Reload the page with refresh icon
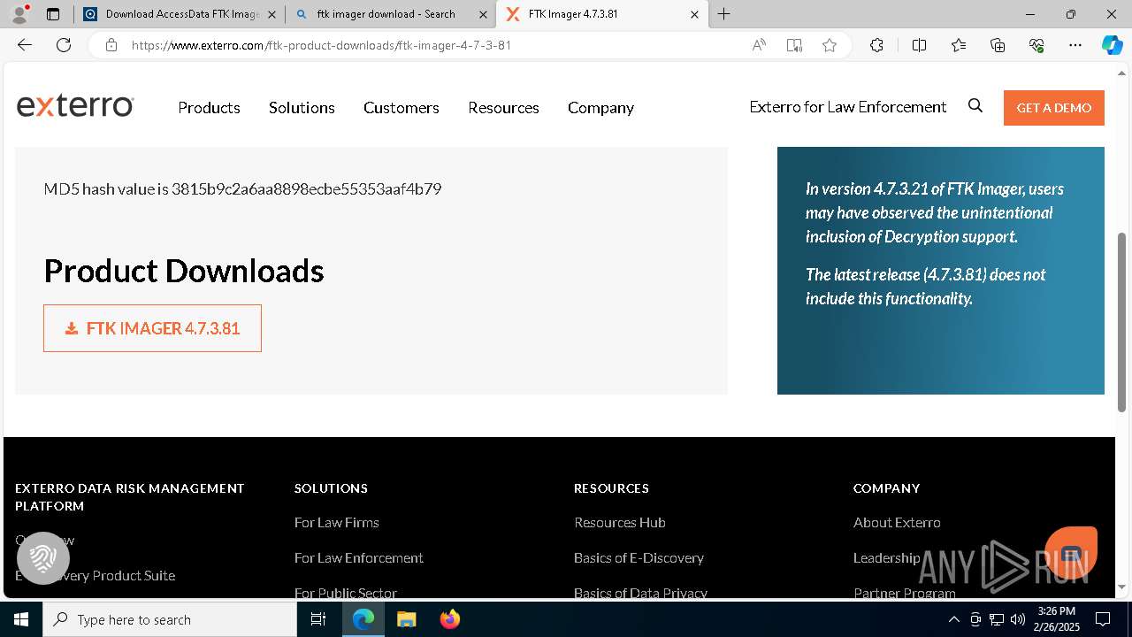Image resolution: width=1132 pixels, height=637 pixels. 64,45
